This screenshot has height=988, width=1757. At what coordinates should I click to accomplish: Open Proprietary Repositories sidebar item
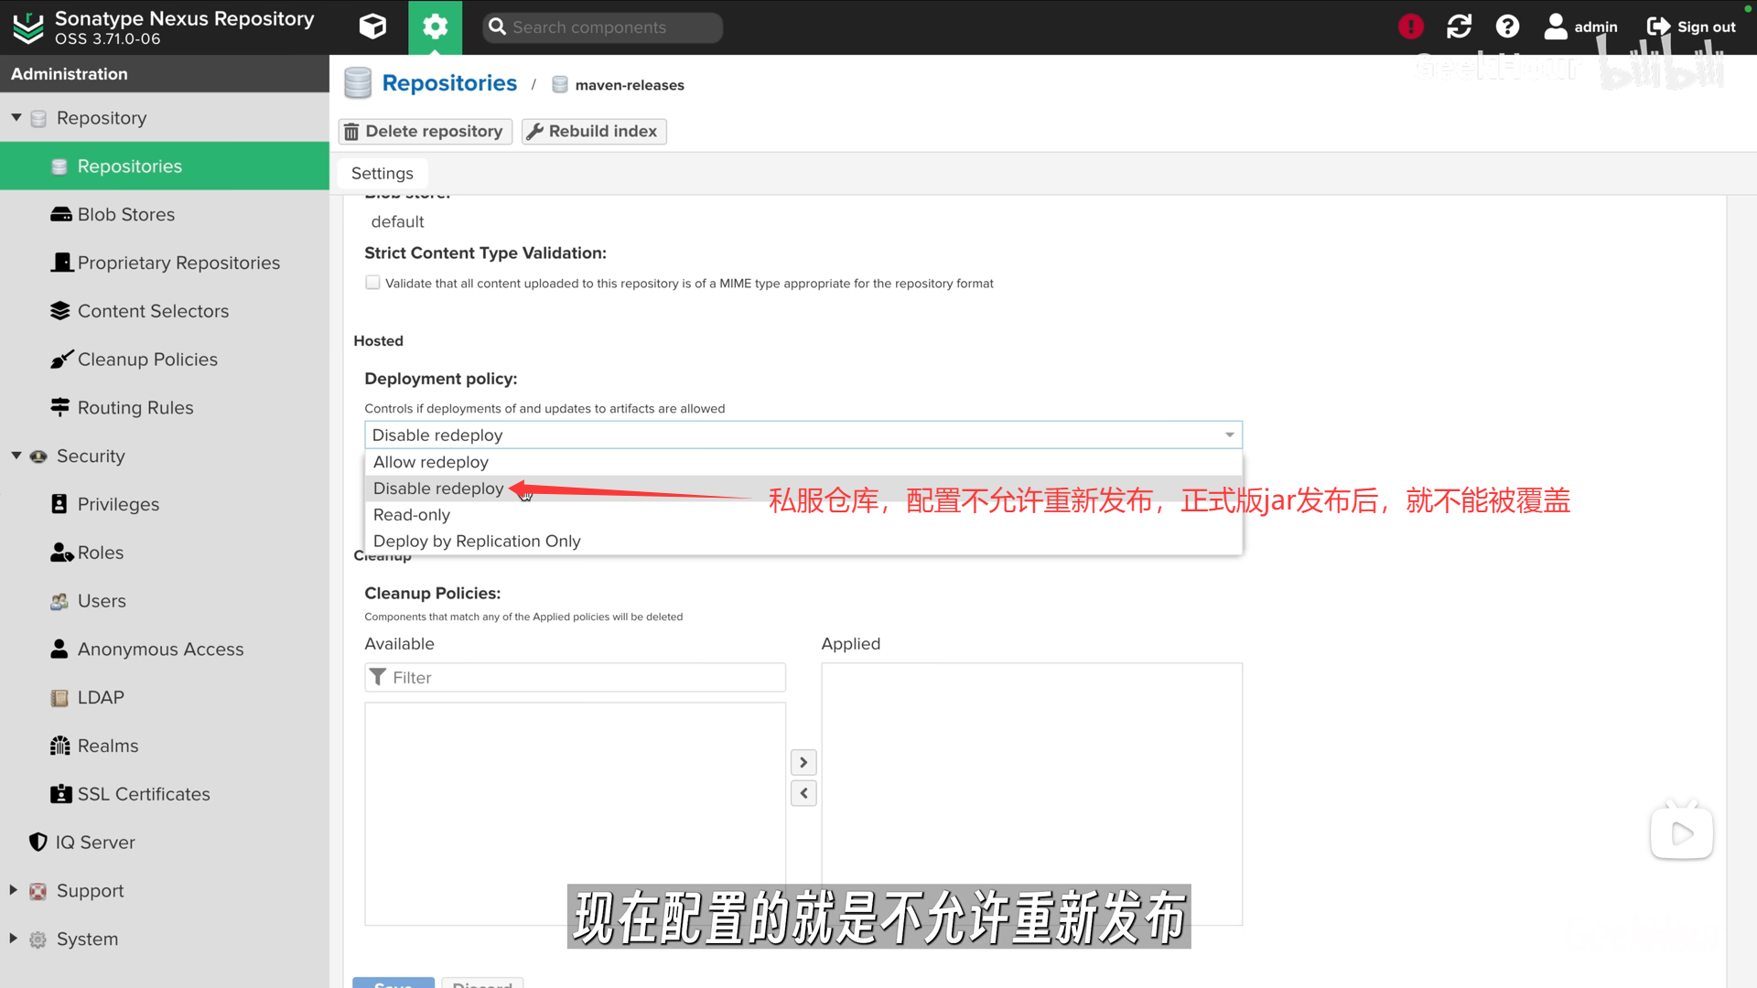click(x=165, y=263)
